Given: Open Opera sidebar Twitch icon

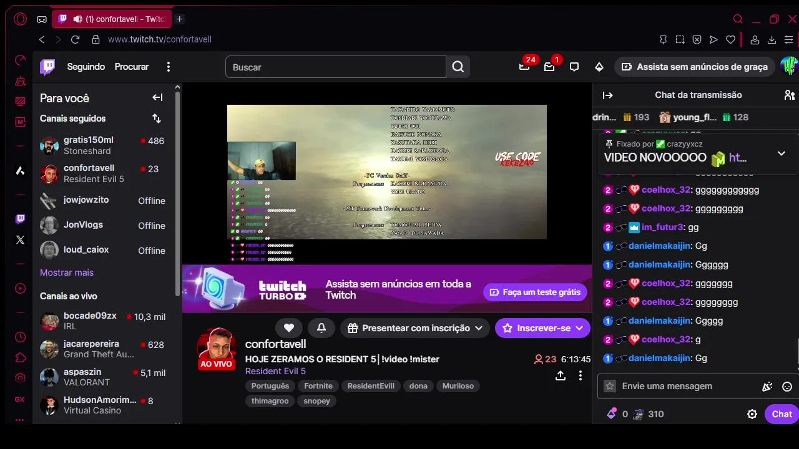Looking at the screenshot, I should point(20,219).
